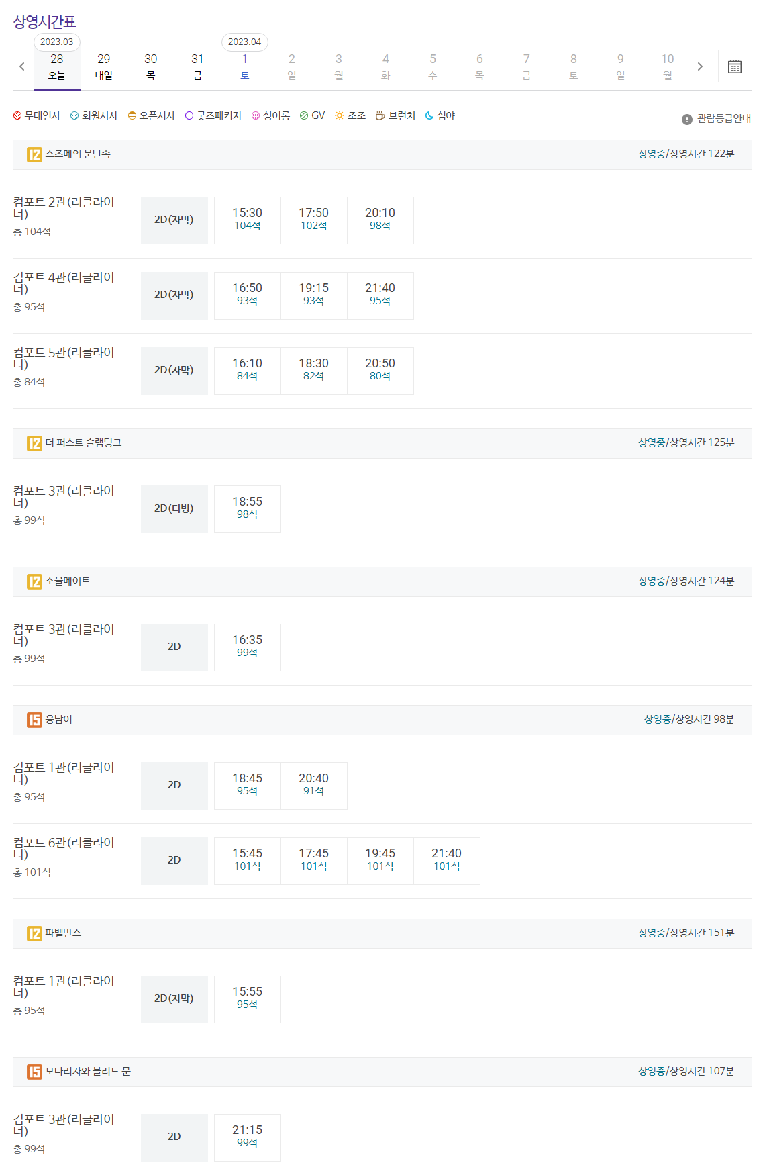Book 웅남이 19:45 showing in 6관
Image resolution: width=765 pixels, height=1165 pixels.
coord(380,861)
